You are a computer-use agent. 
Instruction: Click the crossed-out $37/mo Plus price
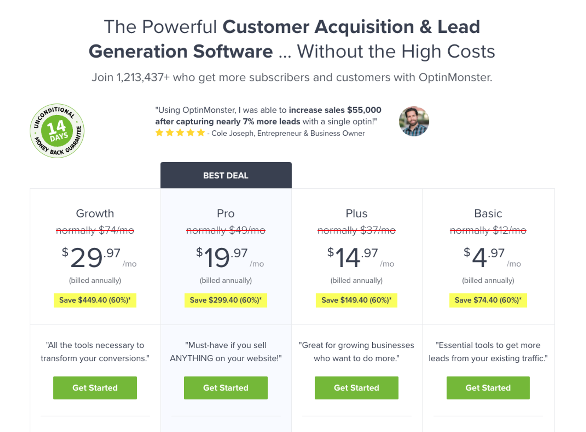pos(356,230)
